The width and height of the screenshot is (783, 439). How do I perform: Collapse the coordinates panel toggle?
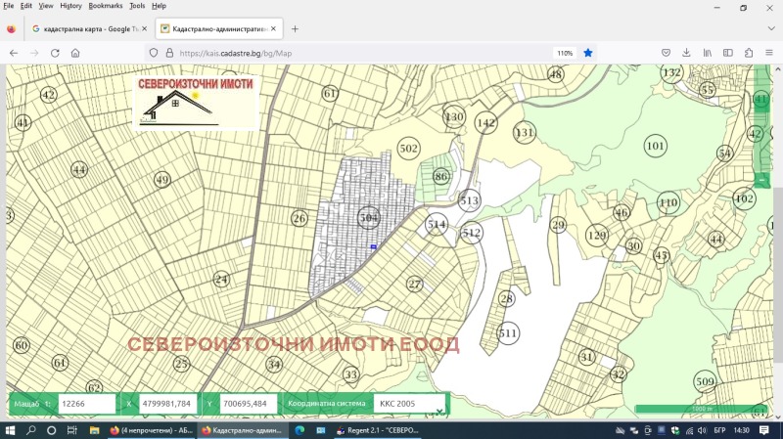(439, 412)
